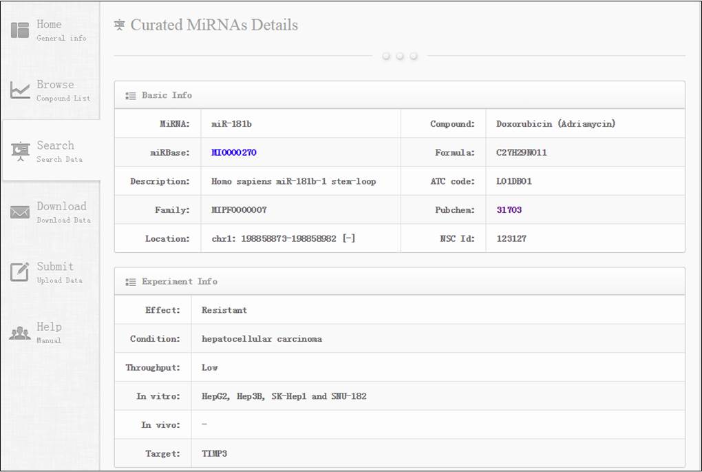Click the 'Formula:' field label

[455, 152]
